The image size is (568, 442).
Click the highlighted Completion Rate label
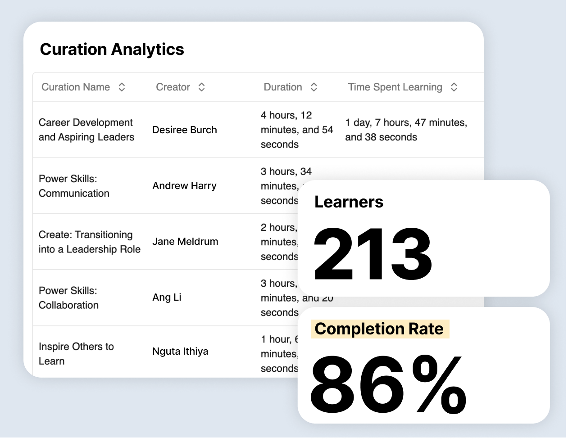point(380,329)
